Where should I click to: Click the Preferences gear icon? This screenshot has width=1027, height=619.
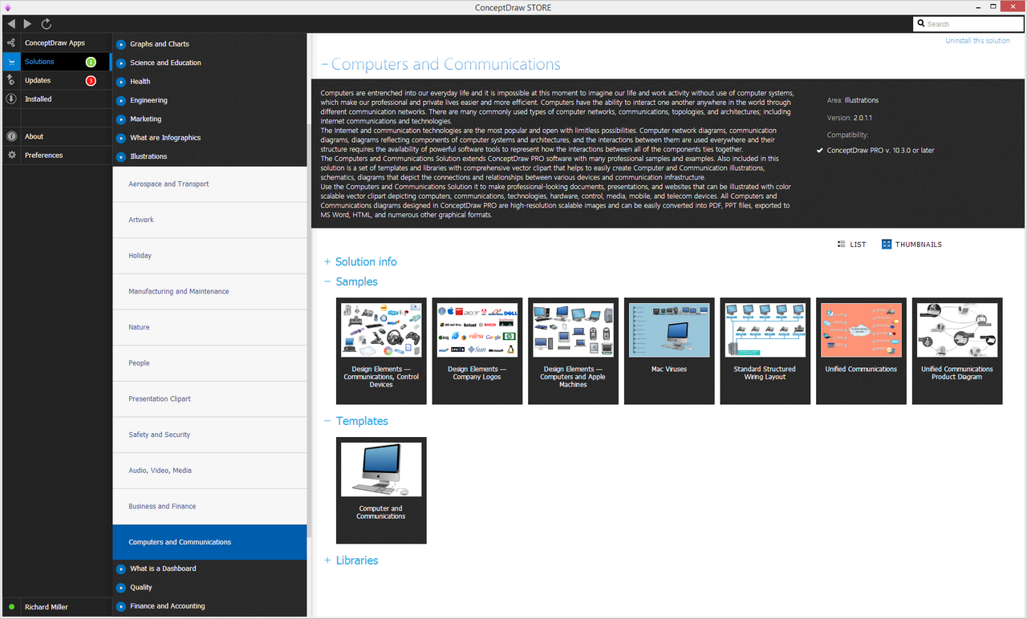click(x=11, y=156)
